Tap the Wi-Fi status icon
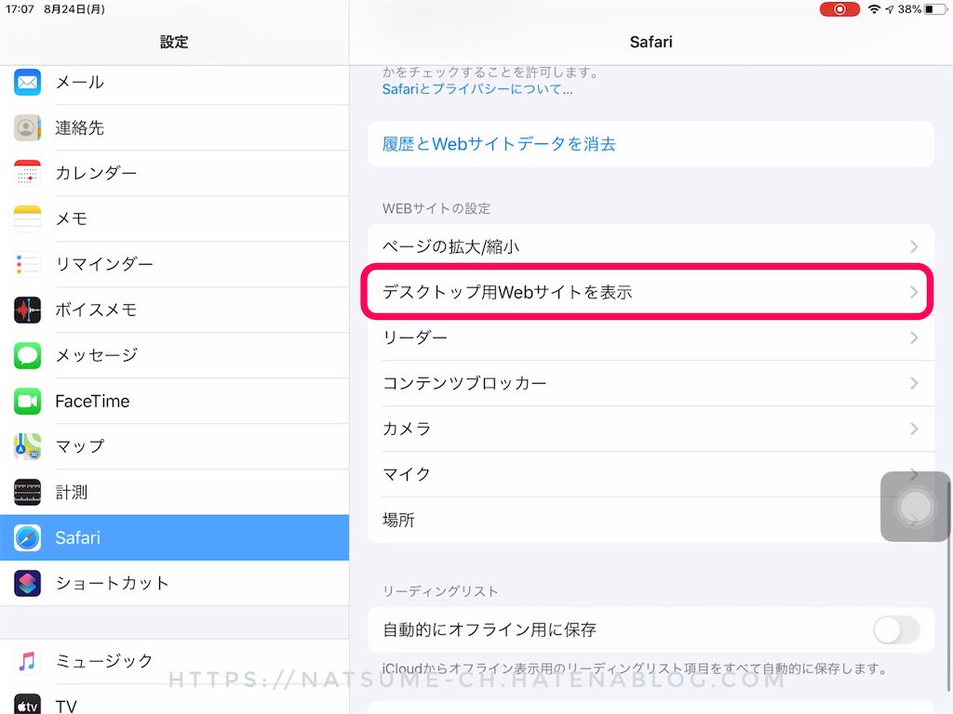Image resolution: width=953 pixels, height=714 pixels. (x=874, y=9)
